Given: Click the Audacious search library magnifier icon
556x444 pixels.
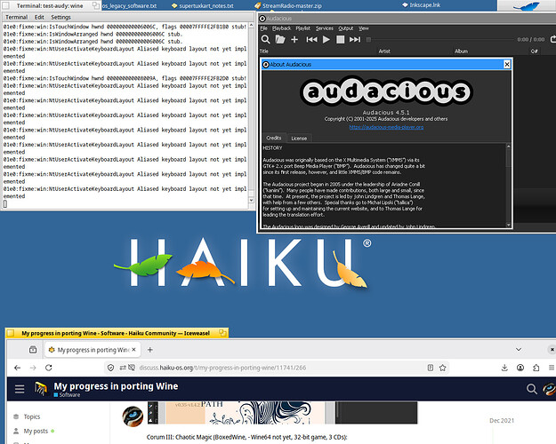Looking at the screenshot, I should (x=265, y=40).
